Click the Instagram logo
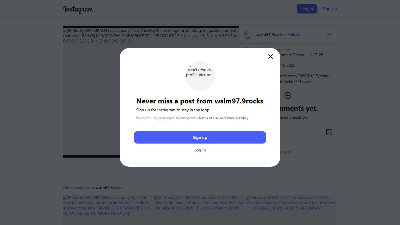400x225 pixels. [78, 9]
